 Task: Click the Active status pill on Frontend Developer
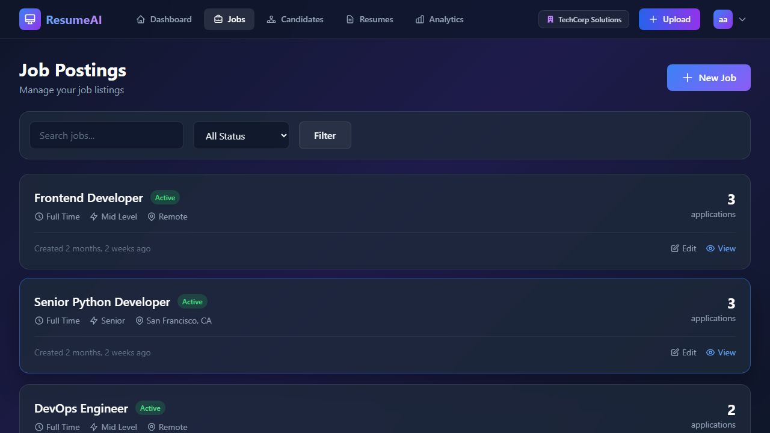pyautogui.click(x=164, y=197)
